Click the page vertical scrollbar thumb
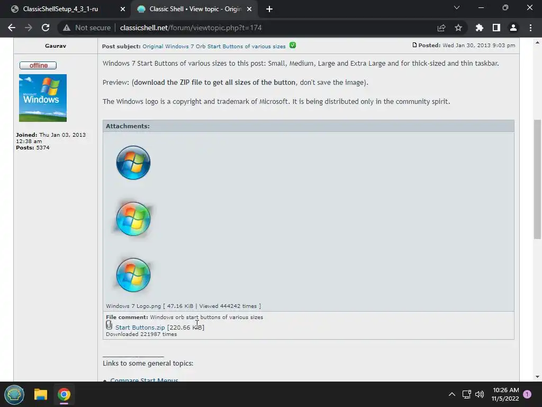Viewport: 542px width, 407px height. (x=537, y=179)
